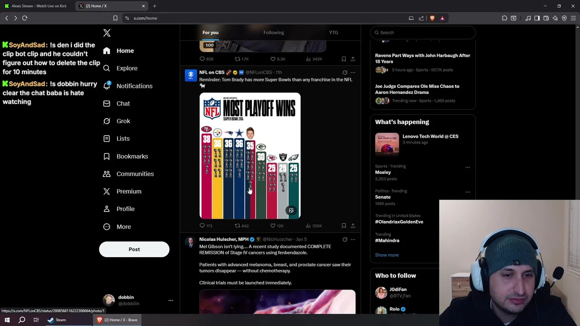The width and height of the screenshot is (580, 326).
Task: Reload the x.com page
Action: [x=25, y=18]
